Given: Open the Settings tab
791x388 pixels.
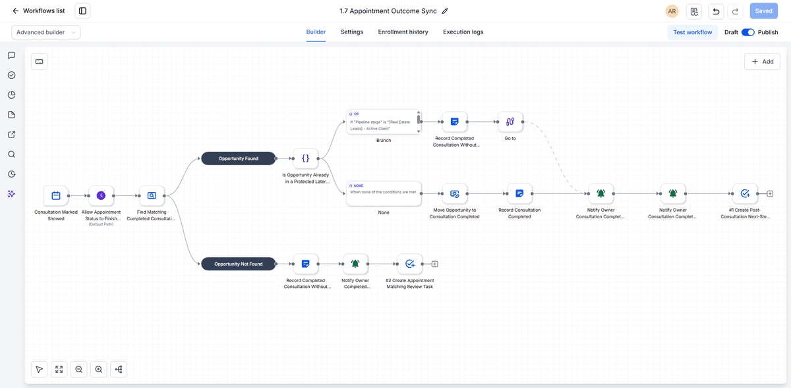Looking at the screenshot, I should click(352, 32).
